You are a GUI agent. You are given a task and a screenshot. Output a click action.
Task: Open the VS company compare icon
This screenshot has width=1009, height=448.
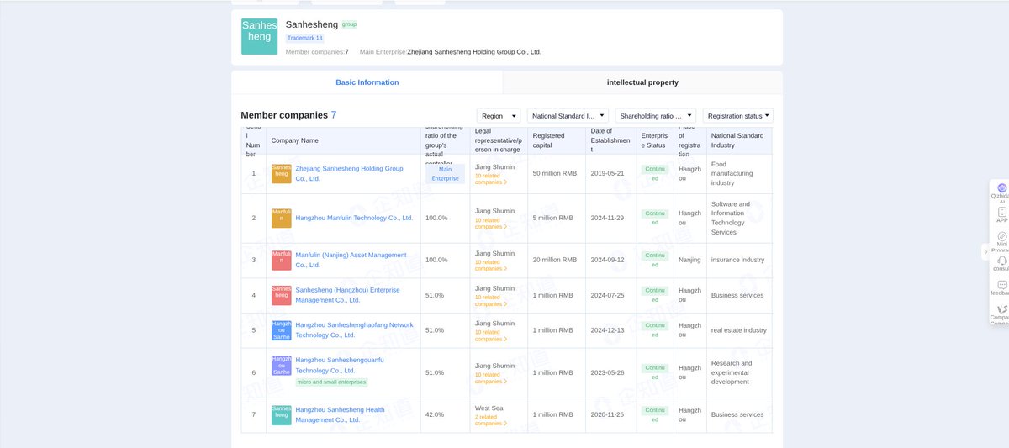(1001, 309)
